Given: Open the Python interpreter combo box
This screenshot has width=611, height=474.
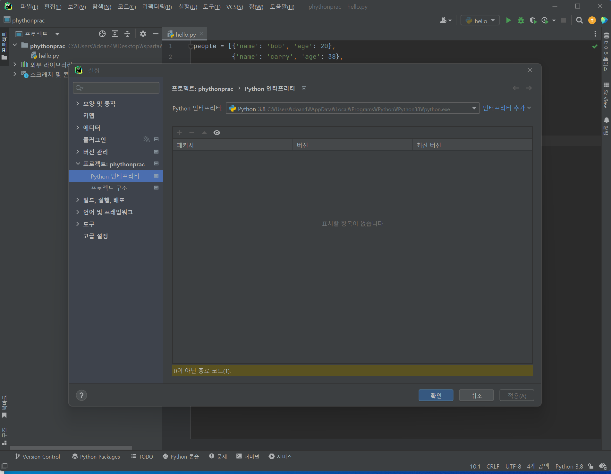Looking at the screenshot, I should 352,108.
